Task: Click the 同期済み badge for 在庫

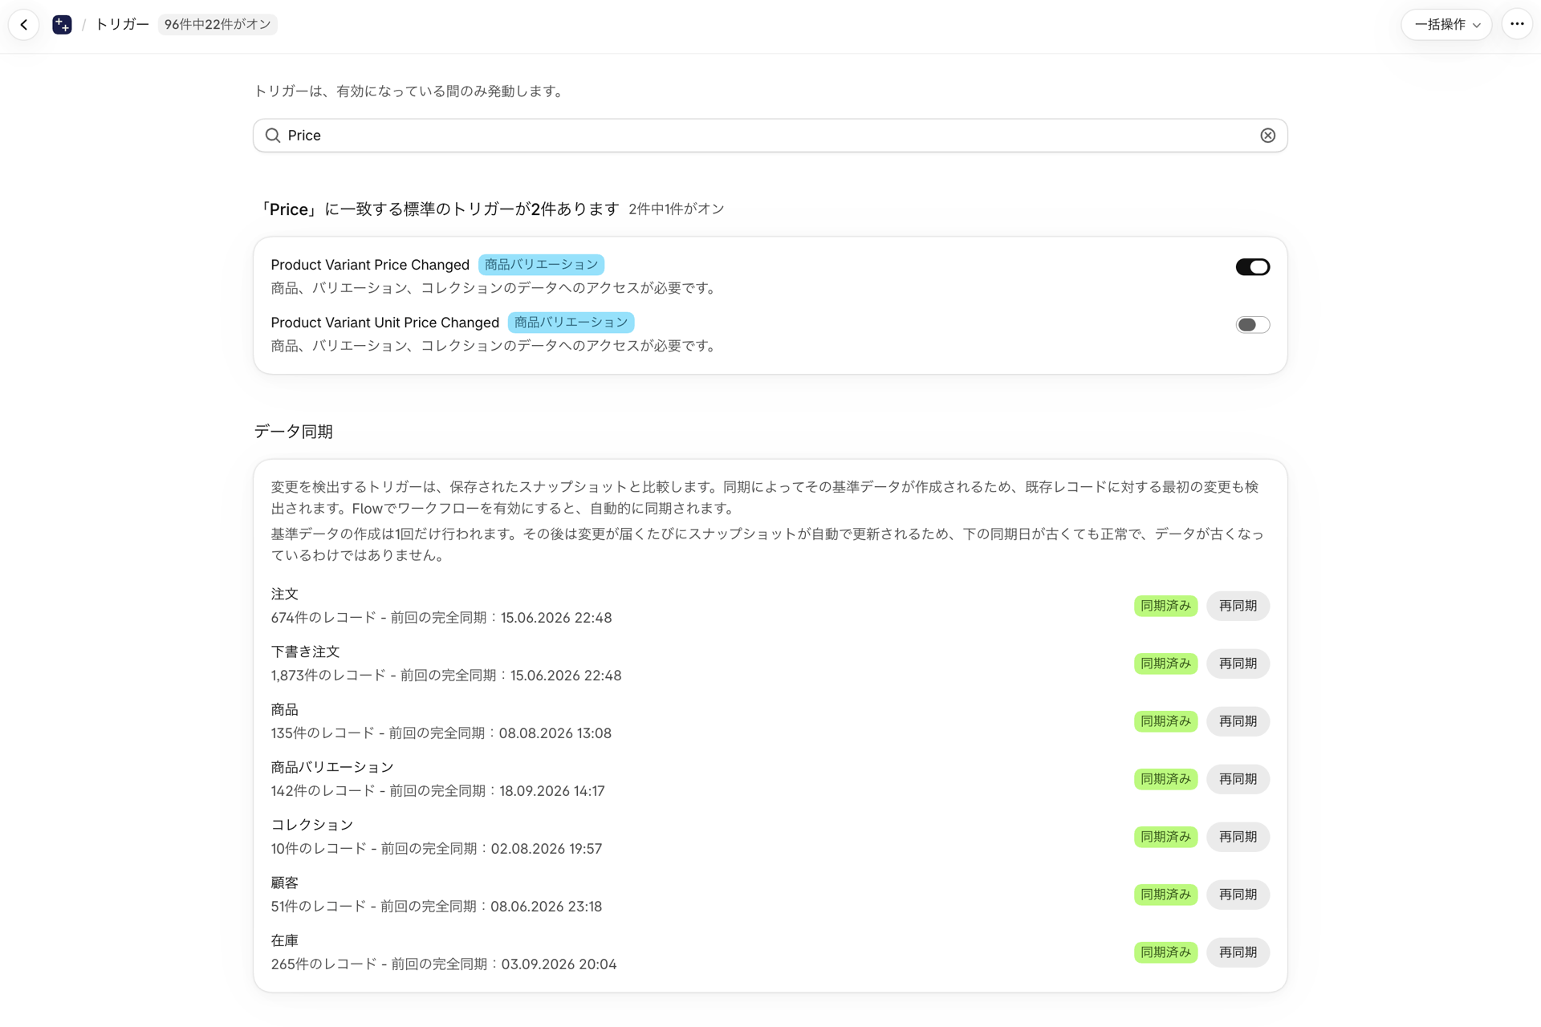Action: pos(1165,952)
